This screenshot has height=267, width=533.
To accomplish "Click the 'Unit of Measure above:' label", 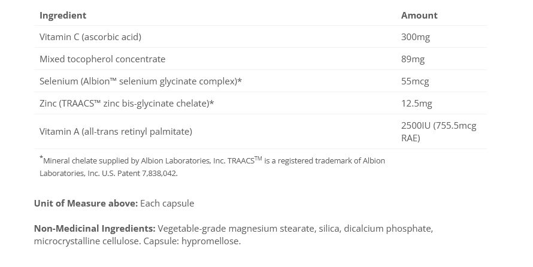I will point(86,204).
